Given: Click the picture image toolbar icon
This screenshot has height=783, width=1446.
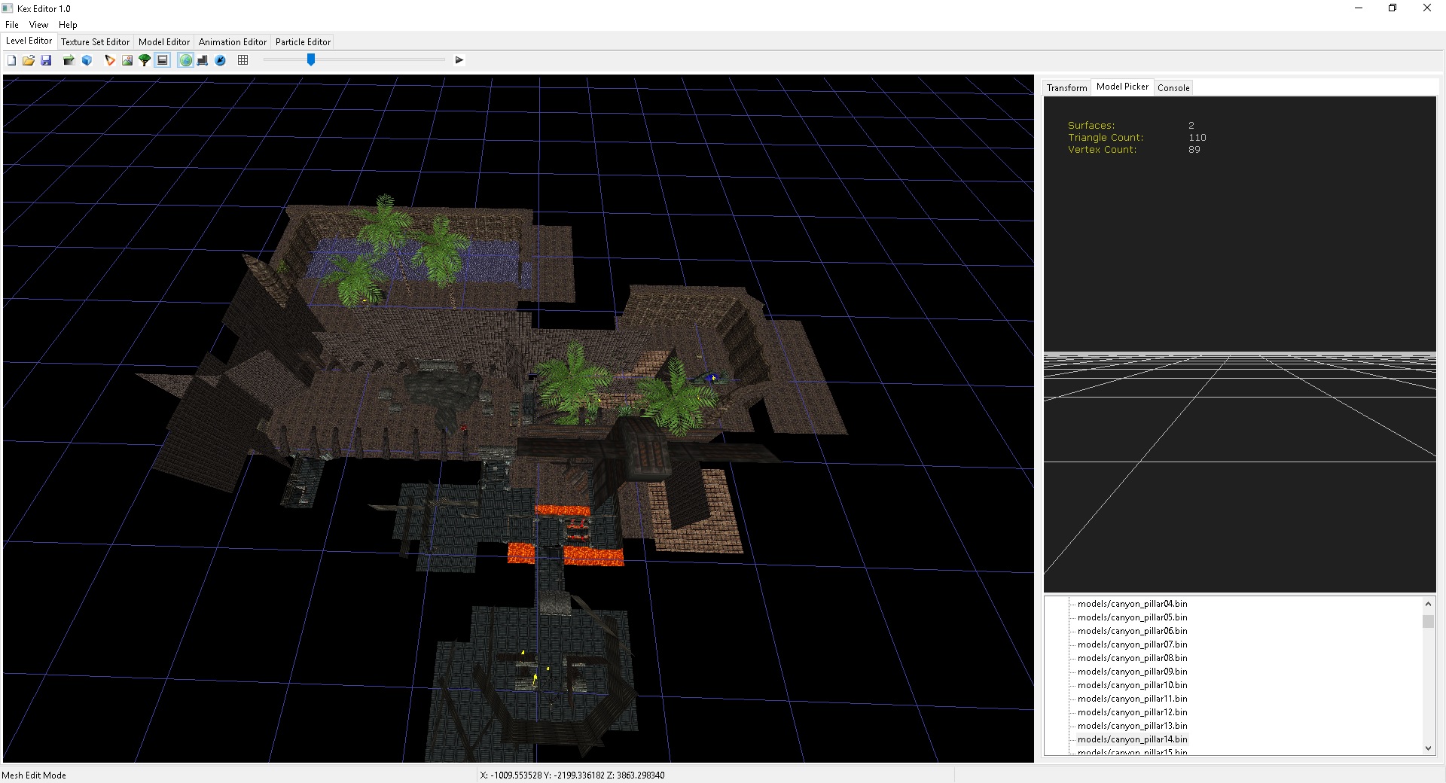Looking at the screenshot, I should 127,60.
